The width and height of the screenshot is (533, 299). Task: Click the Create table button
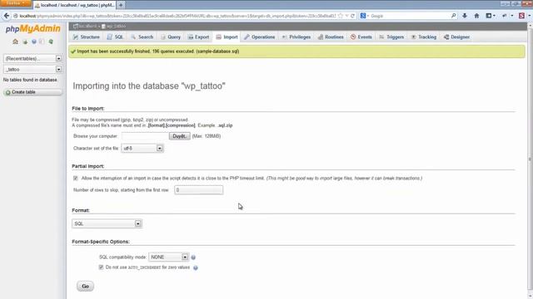[x=32, y=92]
